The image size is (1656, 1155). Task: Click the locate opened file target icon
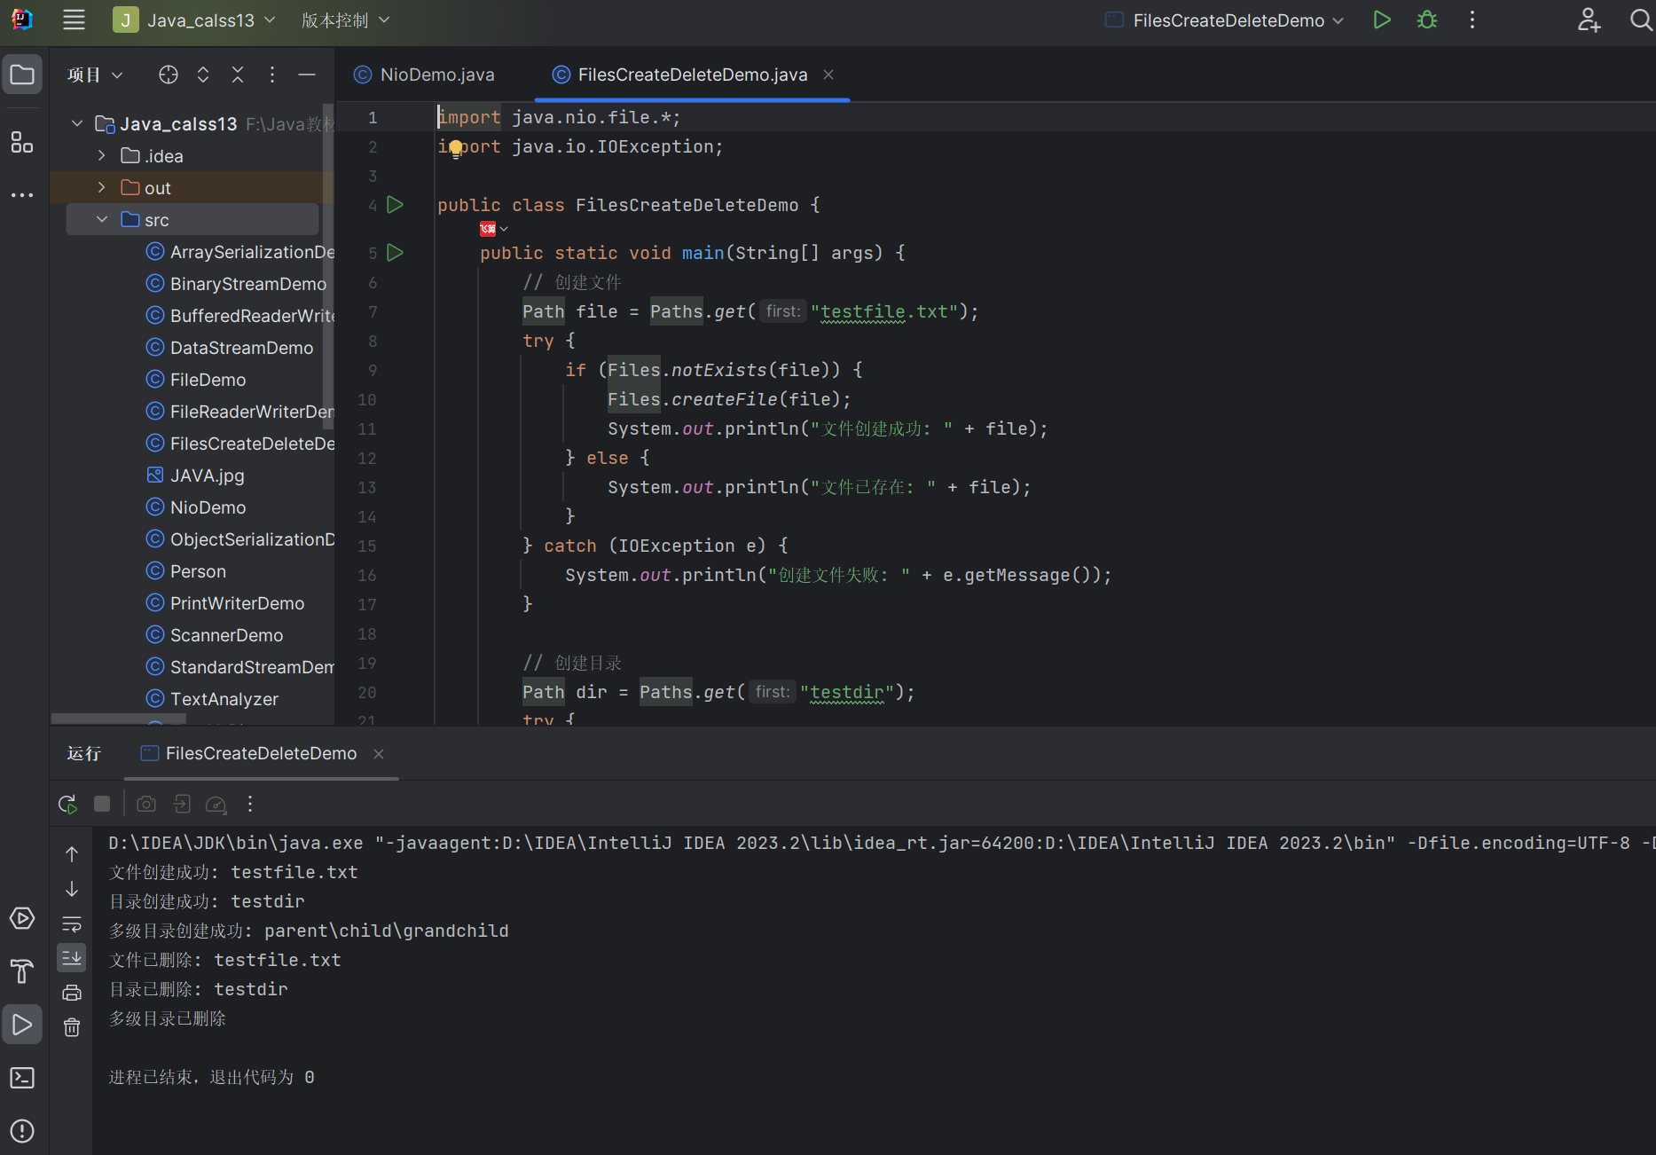point(169,75)
